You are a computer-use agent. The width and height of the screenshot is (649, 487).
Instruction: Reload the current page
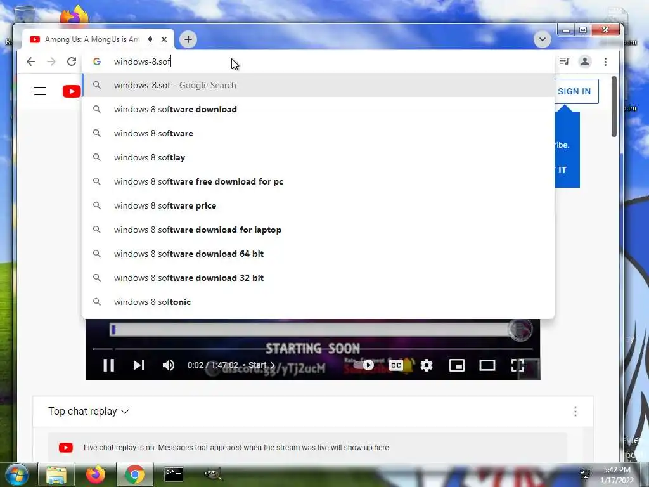pyautogui.click(x=72, y=62)
